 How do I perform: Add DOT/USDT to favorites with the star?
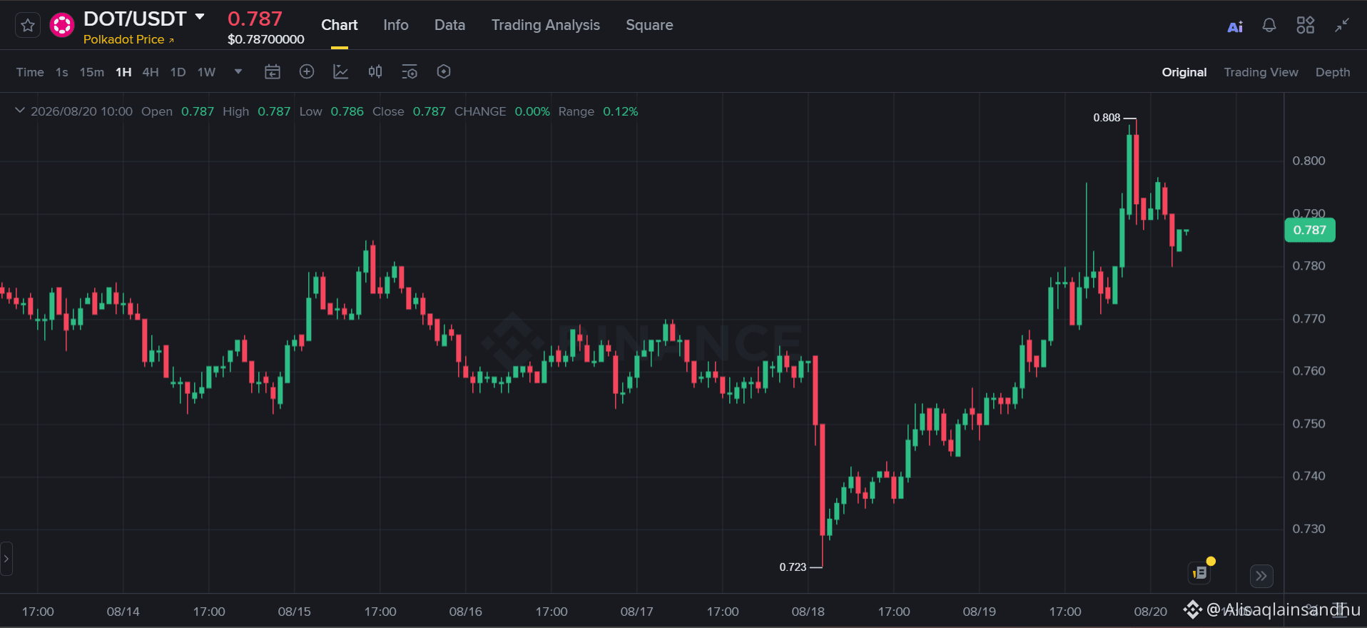pos(28,26)
